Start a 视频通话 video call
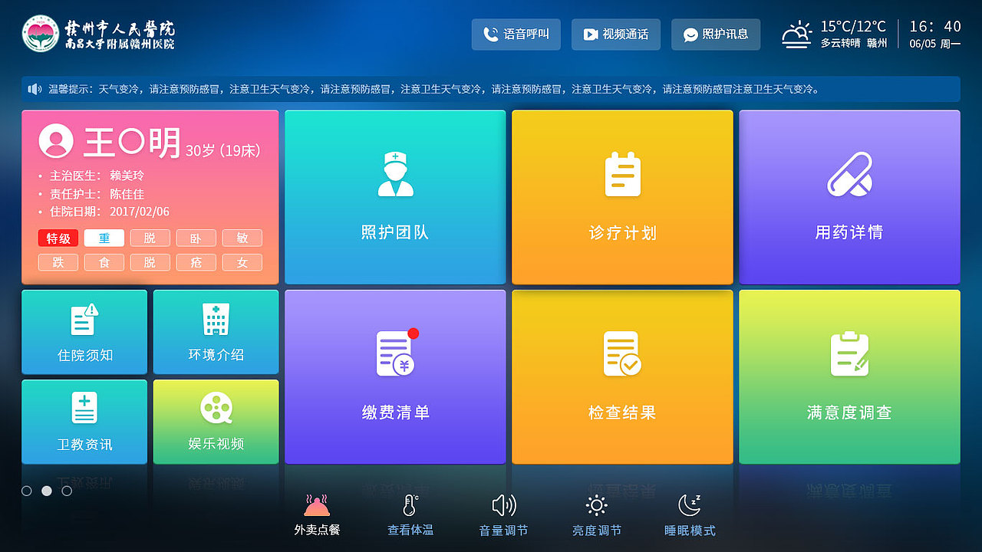Image resolution: width=982 pixels, height=552 pixels. 615,34
